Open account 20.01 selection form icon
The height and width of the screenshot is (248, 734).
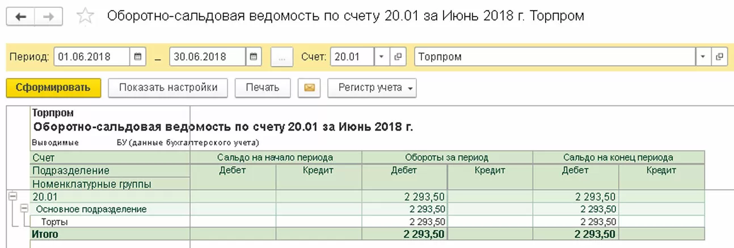coord(398,57)
